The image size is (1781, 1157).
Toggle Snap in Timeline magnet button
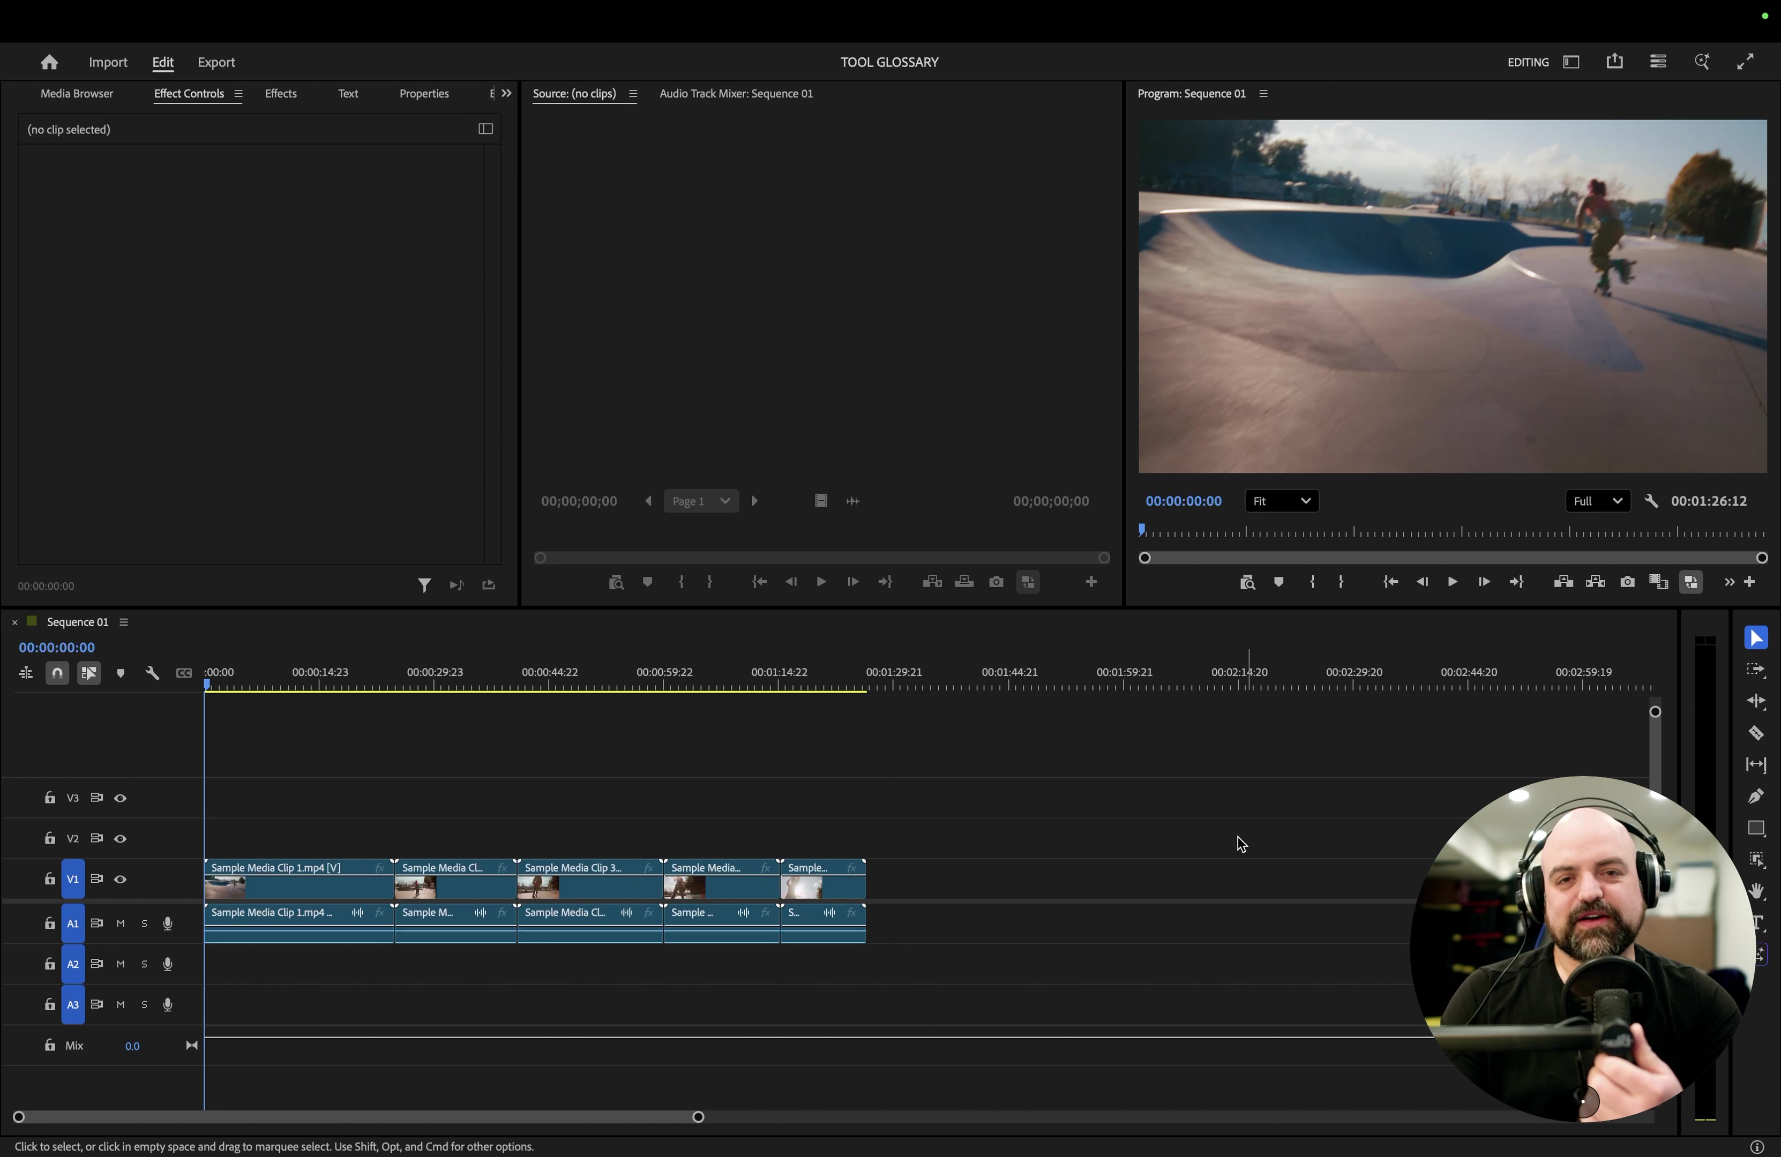click(58, 674)
